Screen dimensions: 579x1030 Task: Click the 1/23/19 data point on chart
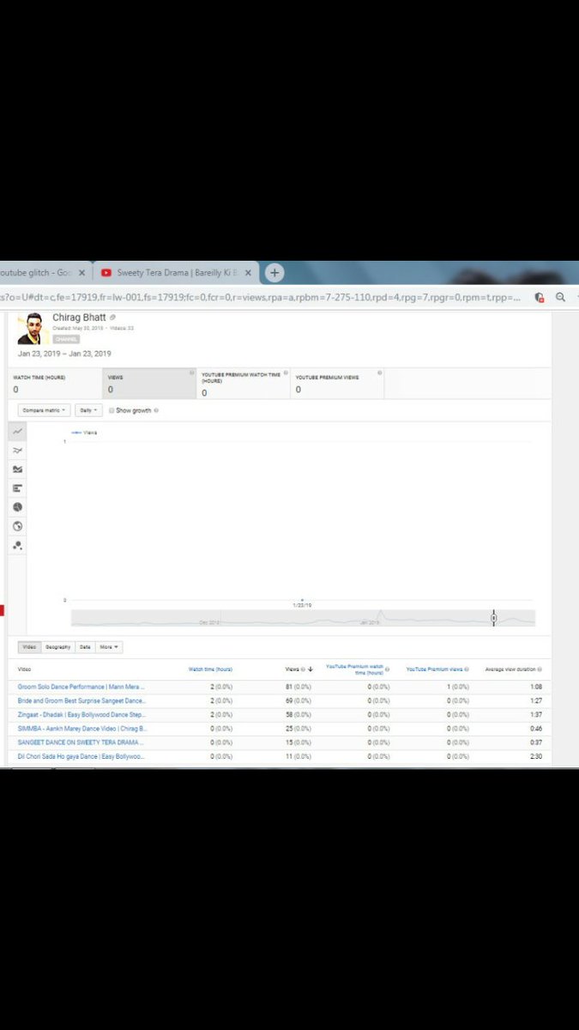tap(302, 600)
